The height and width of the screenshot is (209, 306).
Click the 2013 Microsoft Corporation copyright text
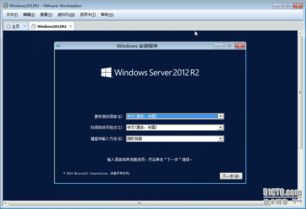pos(97,173)
